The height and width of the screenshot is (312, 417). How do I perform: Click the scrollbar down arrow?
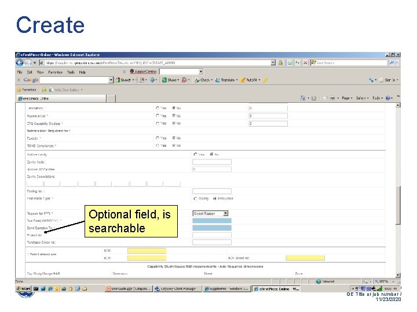coord(398,275)
